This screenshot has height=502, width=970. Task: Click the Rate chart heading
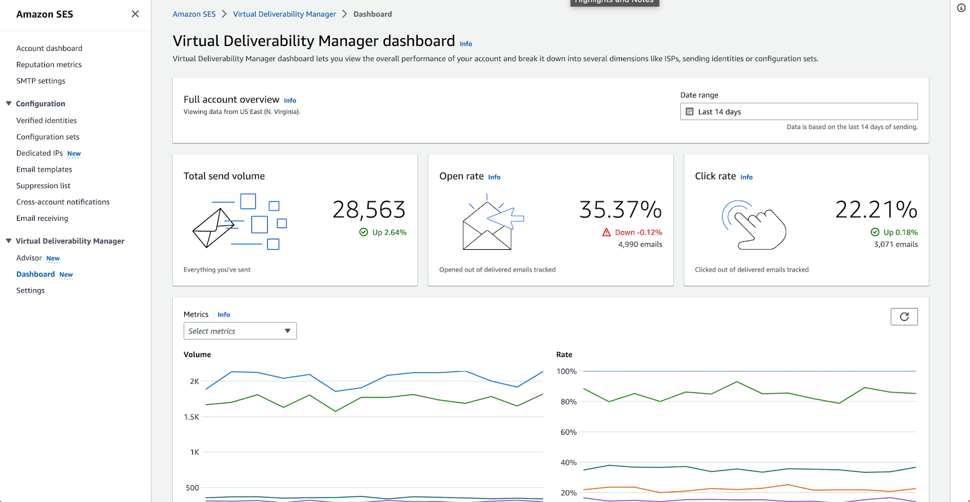564,355
